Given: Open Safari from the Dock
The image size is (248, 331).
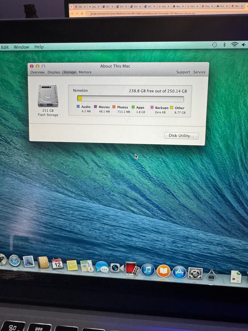Looking at the screenshot, I should [x=14, y=261].
